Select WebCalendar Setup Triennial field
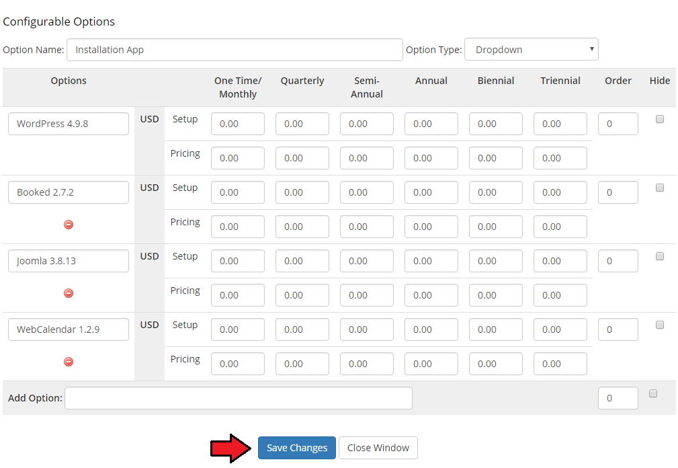This screenshot has height=468, width=678. pos(560,329)
